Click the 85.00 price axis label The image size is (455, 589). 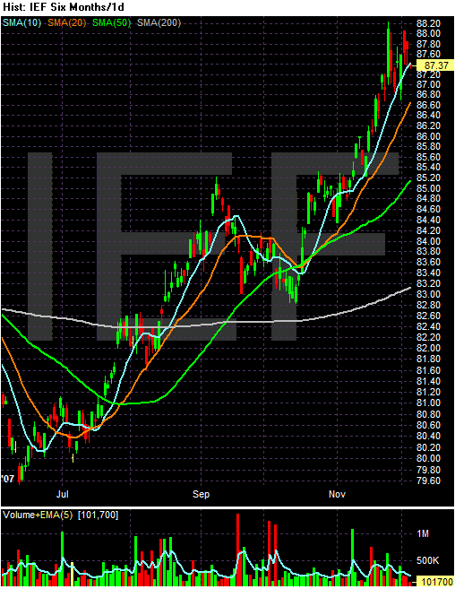[428, 188]
